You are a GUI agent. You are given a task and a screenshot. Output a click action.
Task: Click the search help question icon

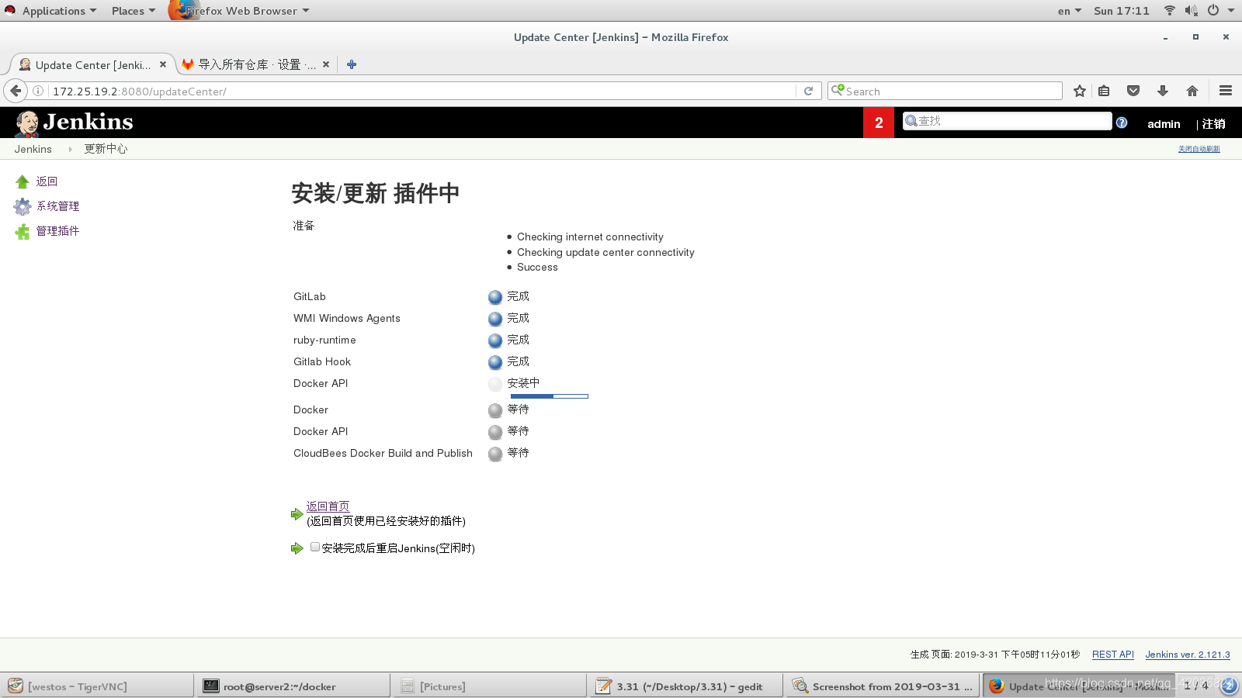click(x=1122, y=123)
